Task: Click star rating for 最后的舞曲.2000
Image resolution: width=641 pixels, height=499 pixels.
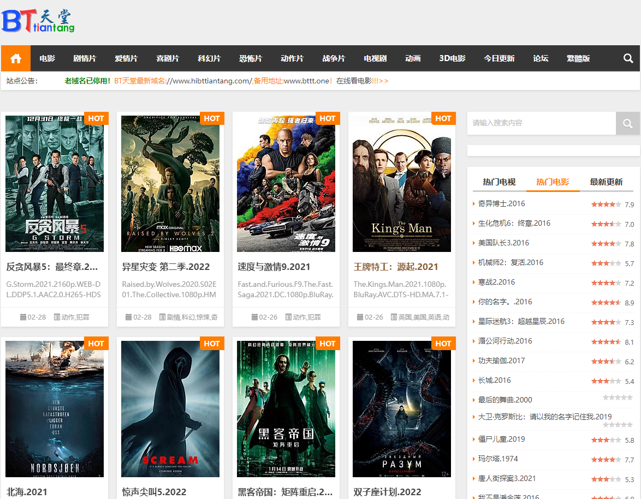Action: click(618, 398)
